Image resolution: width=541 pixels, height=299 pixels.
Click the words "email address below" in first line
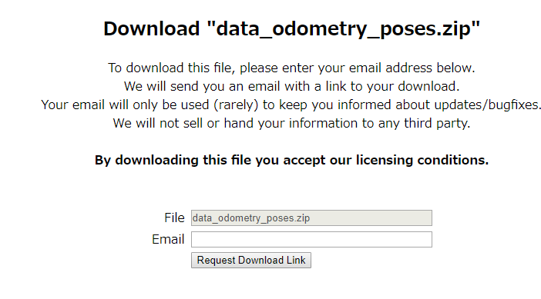click(x=412, y=68)
